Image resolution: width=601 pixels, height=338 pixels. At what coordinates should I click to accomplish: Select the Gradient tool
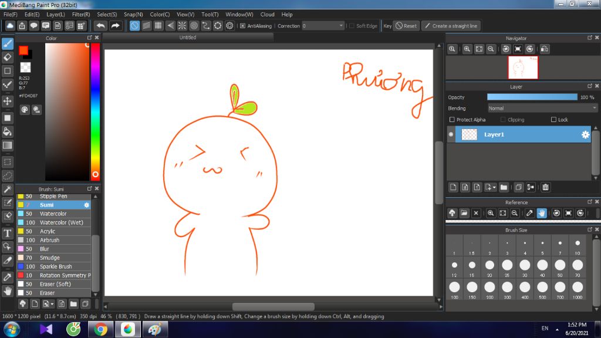[x=7, y=146]
